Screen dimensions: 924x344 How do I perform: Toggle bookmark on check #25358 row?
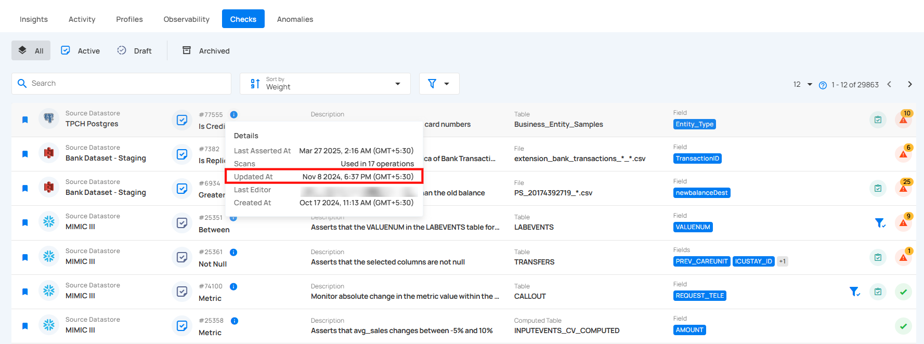click(25, 326)
